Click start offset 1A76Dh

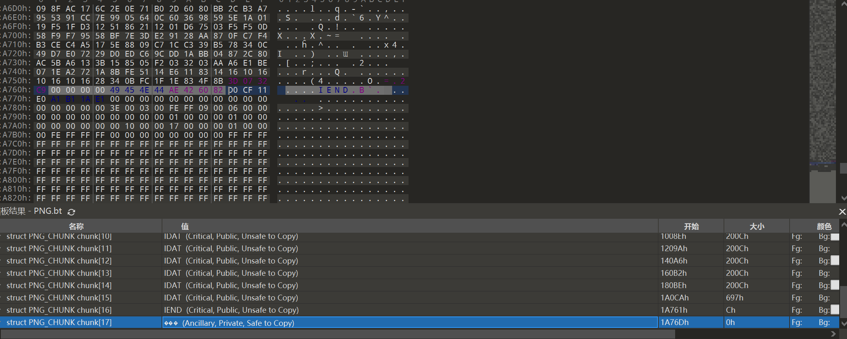click(x=674, y=322)
